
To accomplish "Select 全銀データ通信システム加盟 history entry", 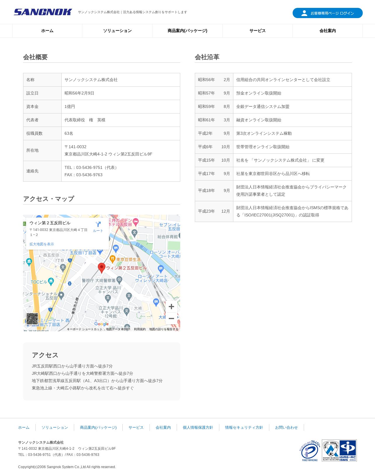I will (263, 107).
